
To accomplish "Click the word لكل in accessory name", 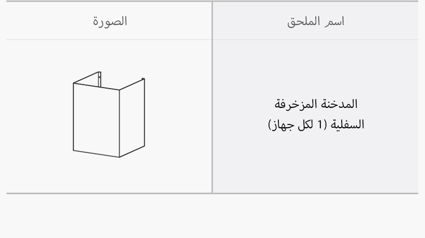I will click(306, 125).
